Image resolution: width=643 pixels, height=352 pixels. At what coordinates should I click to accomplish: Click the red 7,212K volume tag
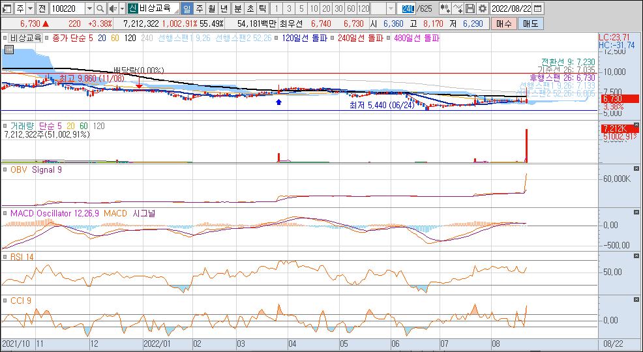click(620, 128)
